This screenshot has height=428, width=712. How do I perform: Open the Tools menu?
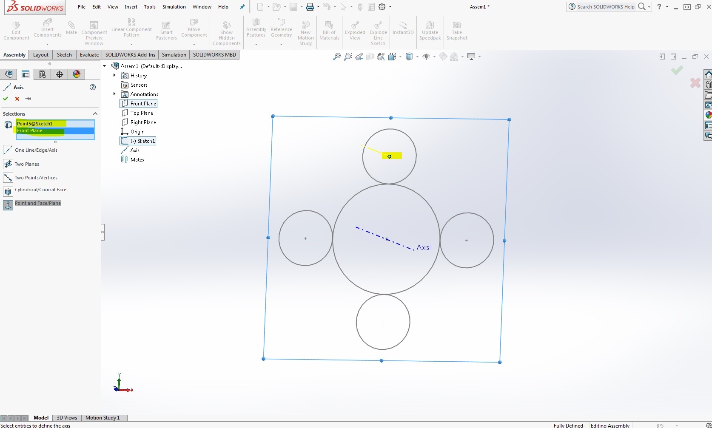[150, 7]
